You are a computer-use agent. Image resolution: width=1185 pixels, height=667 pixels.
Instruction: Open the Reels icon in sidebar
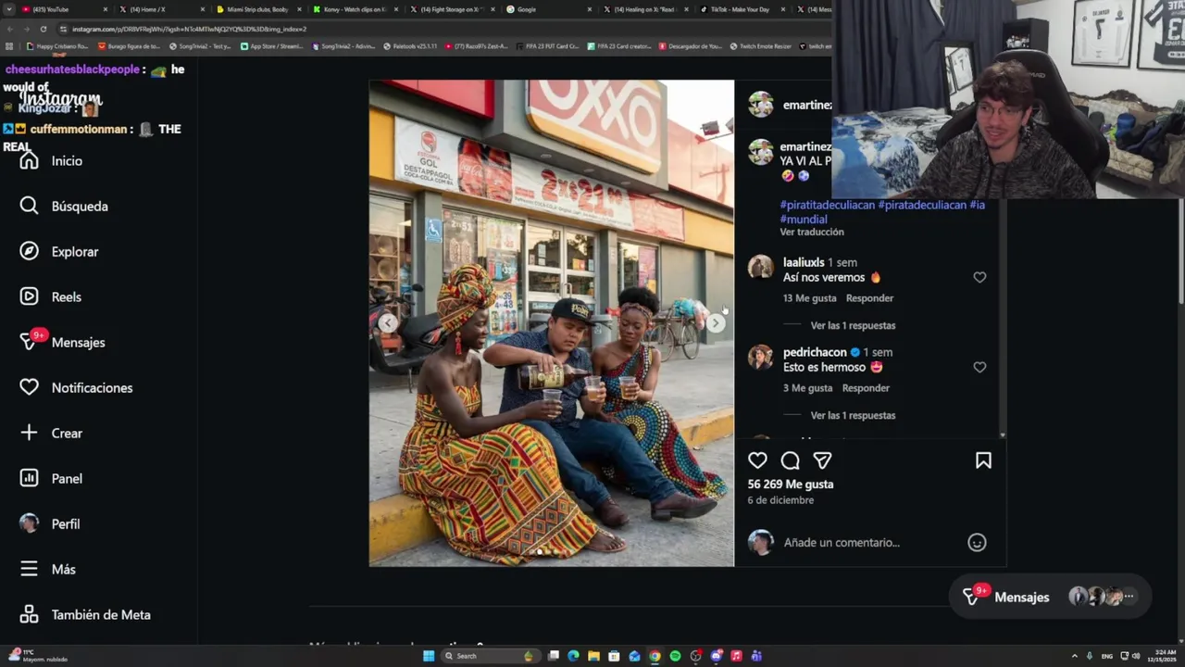(29, 297)
